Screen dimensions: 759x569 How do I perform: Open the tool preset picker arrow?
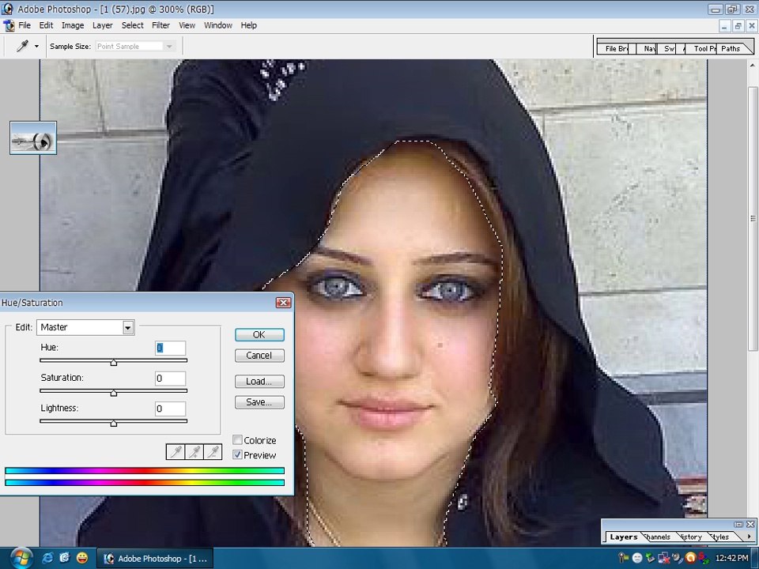point(36,47)
